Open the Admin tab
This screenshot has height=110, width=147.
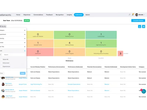(x=88, y=15)
